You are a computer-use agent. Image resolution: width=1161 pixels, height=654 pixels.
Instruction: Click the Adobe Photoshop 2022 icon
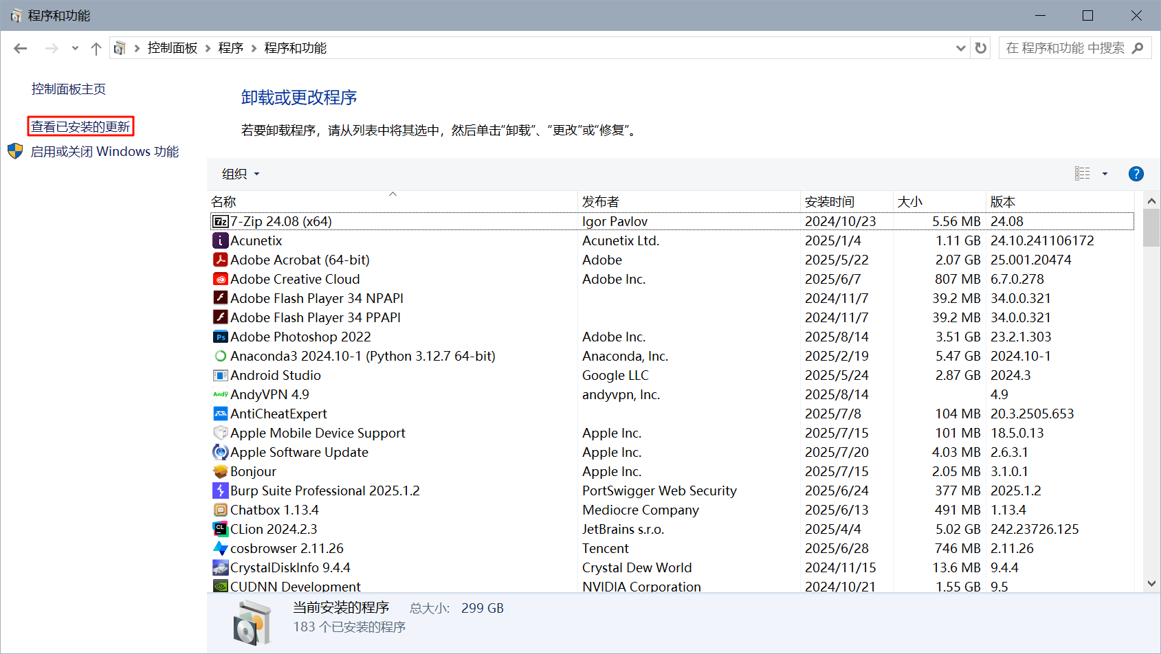pyautogui.click(x=220, y=337)
